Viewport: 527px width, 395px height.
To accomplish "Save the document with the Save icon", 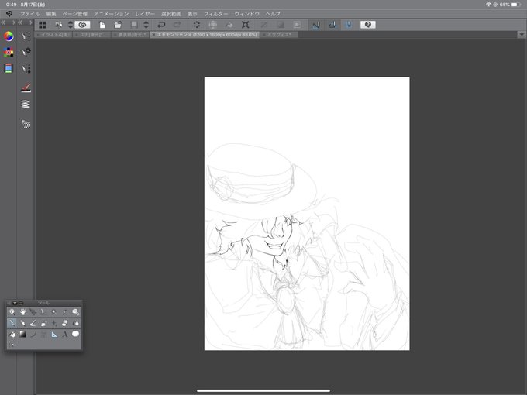I will 134,25.
